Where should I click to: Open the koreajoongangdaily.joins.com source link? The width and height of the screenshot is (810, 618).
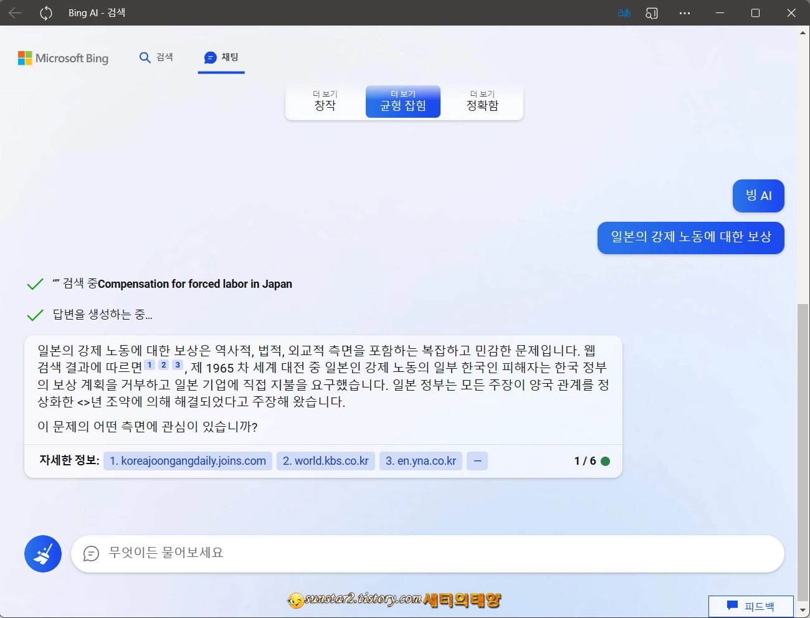point(188,461)
